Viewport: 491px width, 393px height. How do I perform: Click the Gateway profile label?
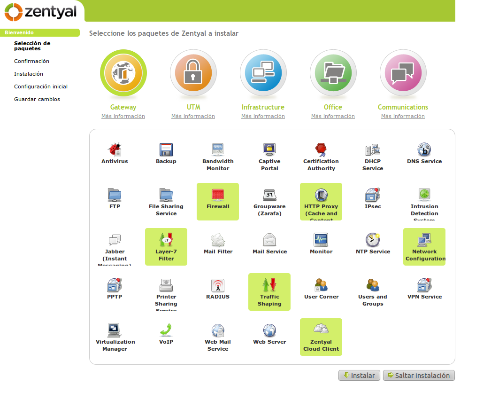(x=123, y=107)
